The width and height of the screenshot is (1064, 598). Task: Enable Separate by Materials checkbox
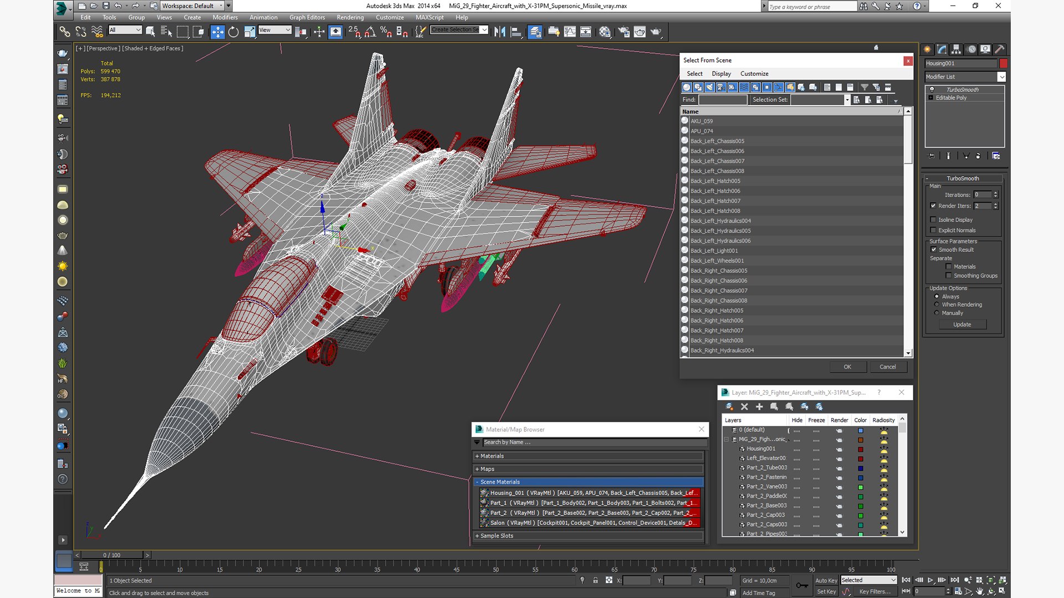coord(949,266)
